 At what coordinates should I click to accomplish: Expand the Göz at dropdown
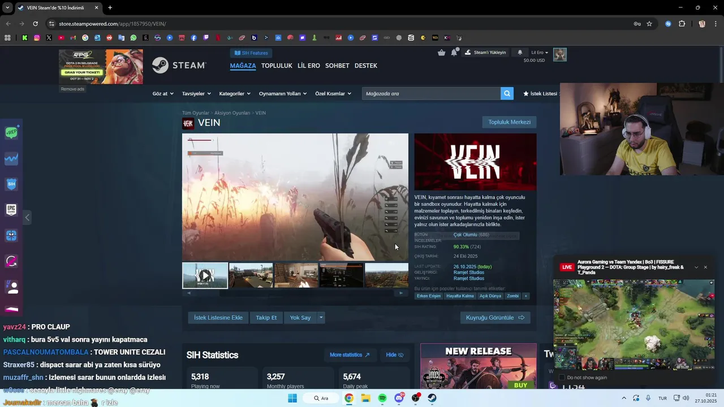click(162, 94)
